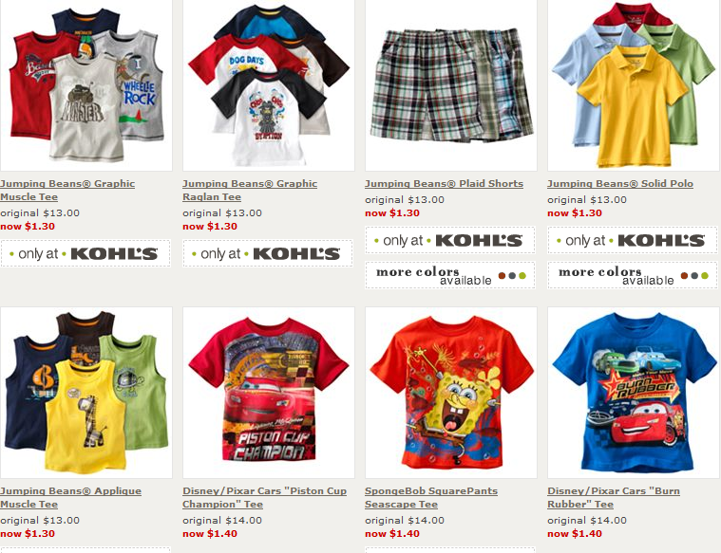
Task: Open the Graphic Muscle Tee product image
Action: (x=86, y=85)
